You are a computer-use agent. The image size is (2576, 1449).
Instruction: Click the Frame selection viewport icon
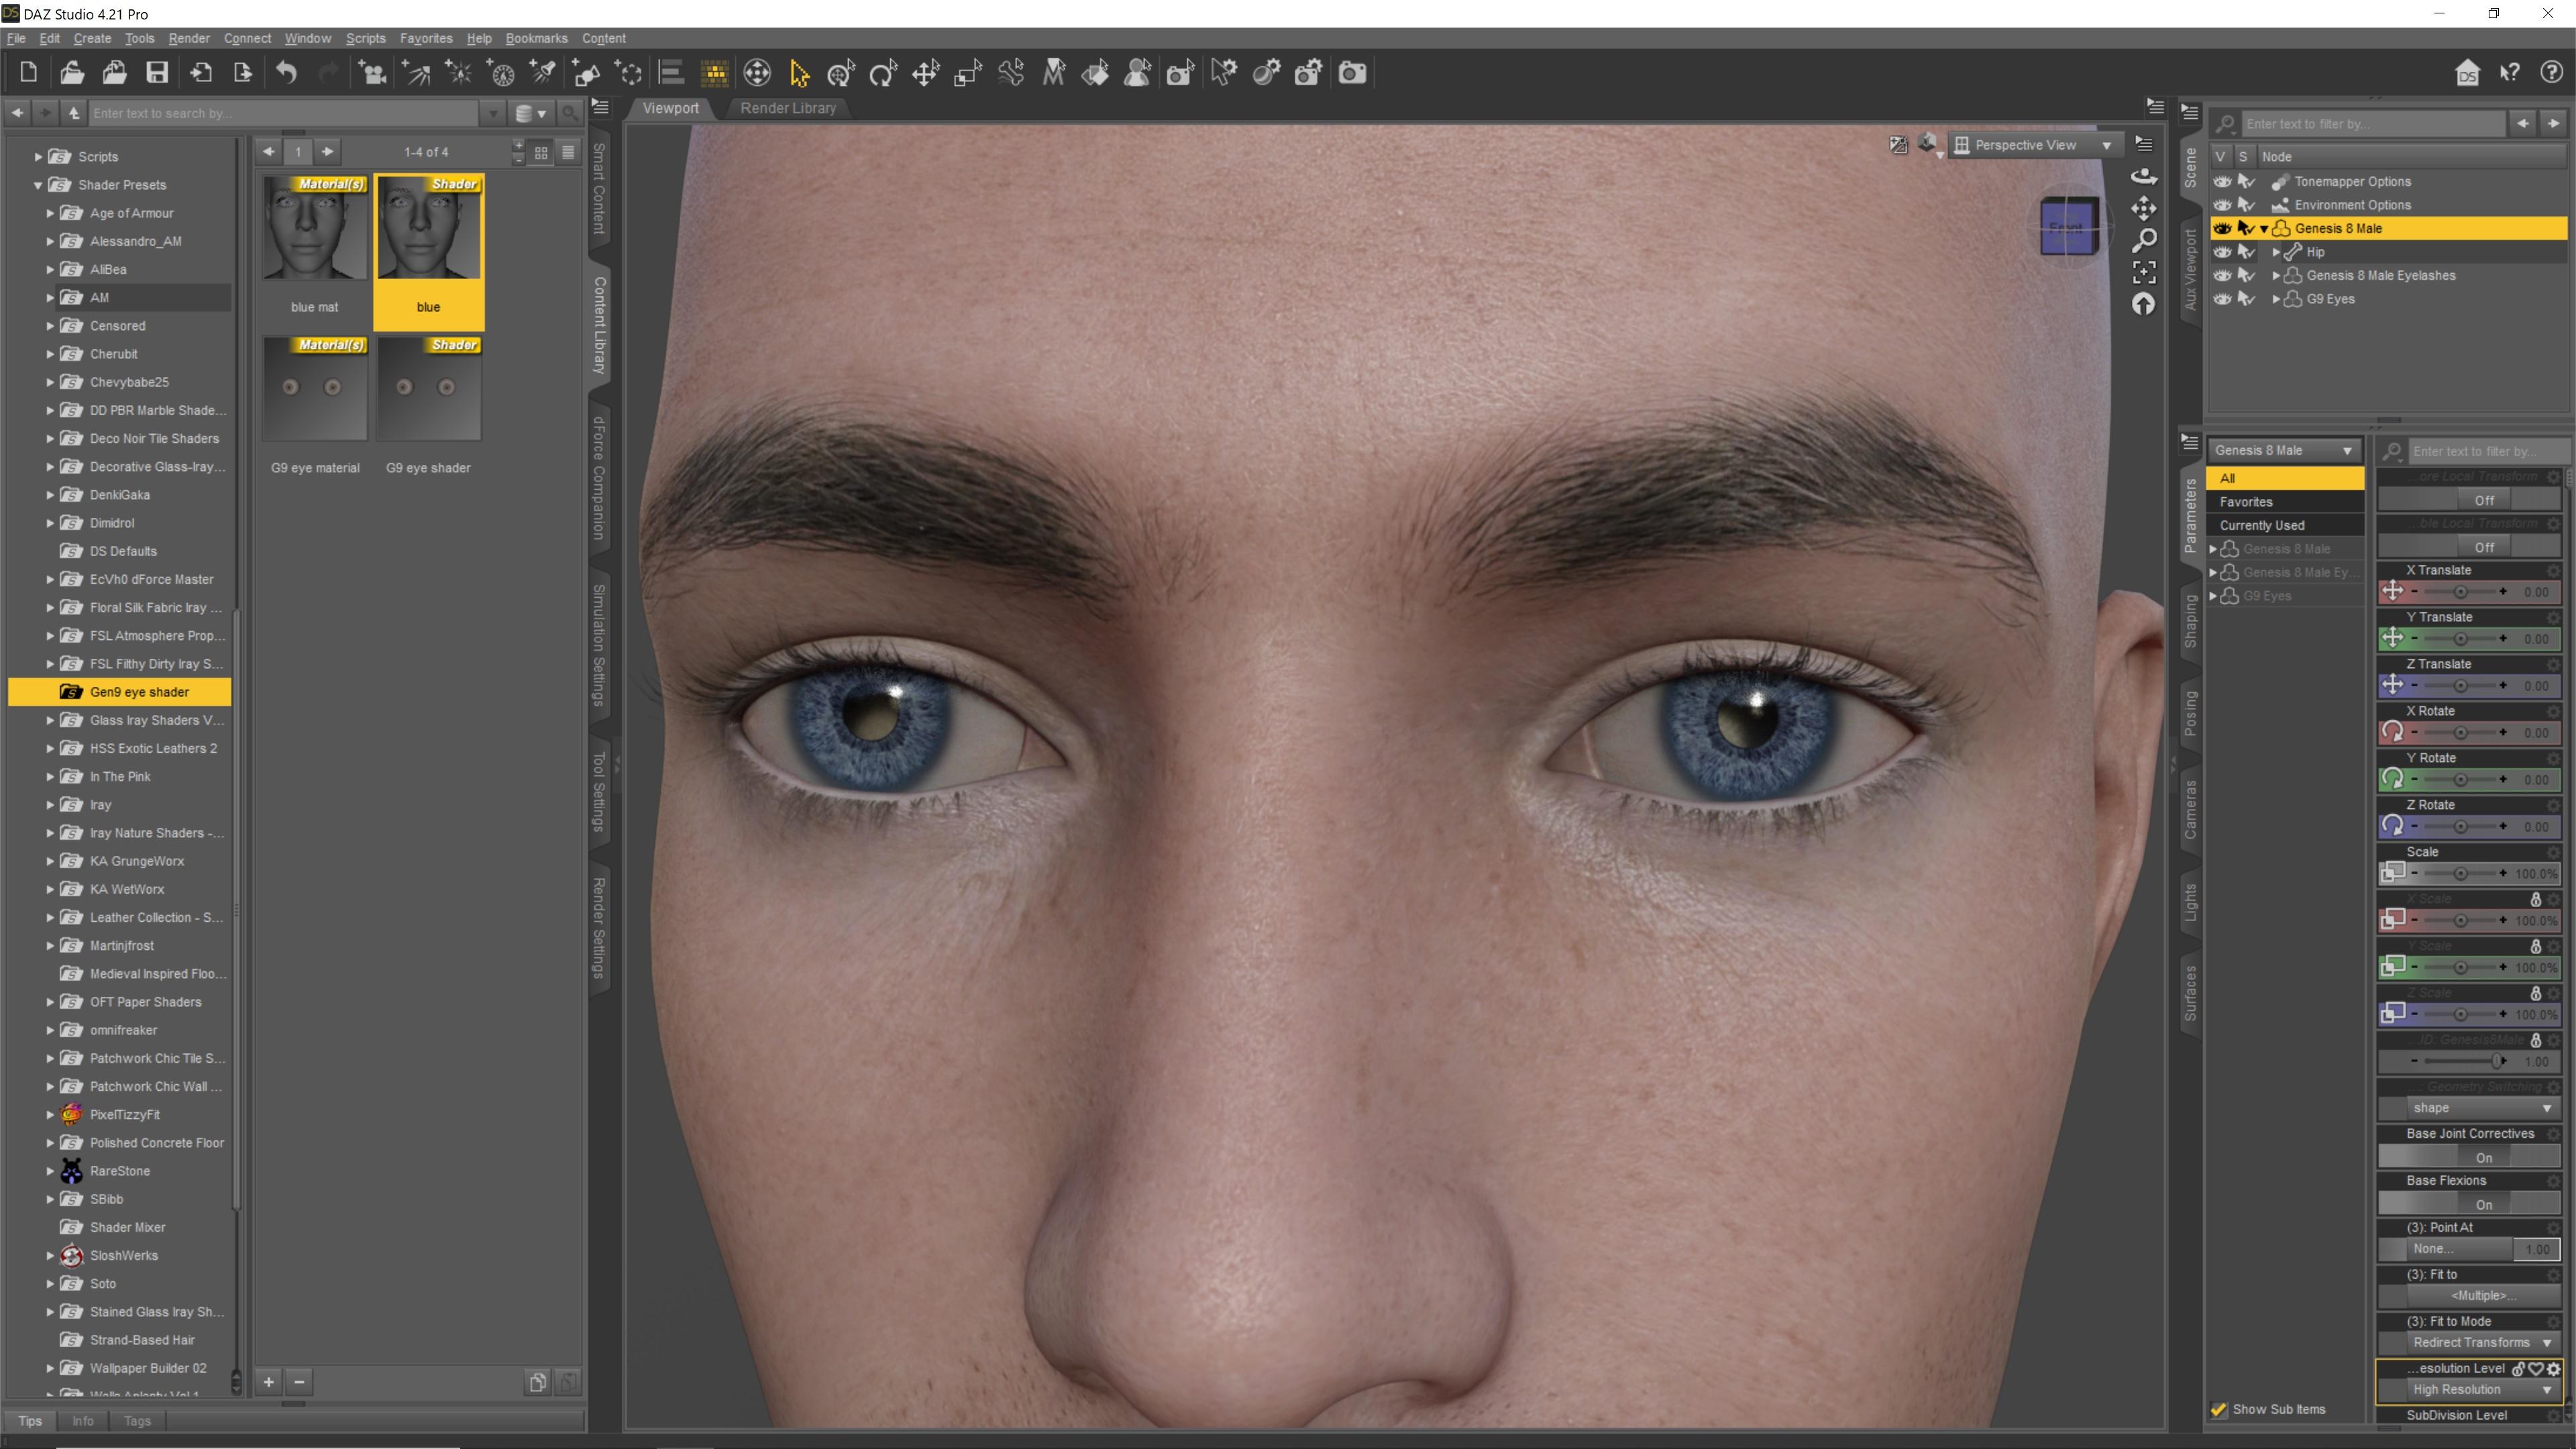click(2144, 272)
